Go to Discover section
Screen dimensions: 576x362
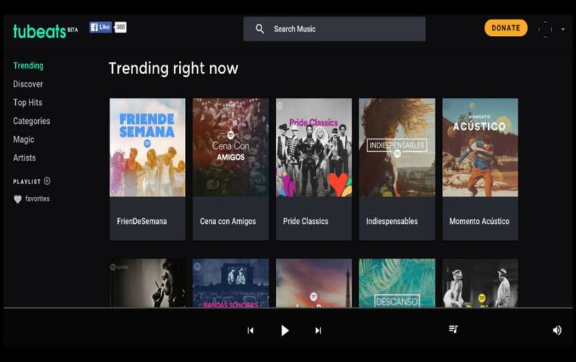click(28, 84)
